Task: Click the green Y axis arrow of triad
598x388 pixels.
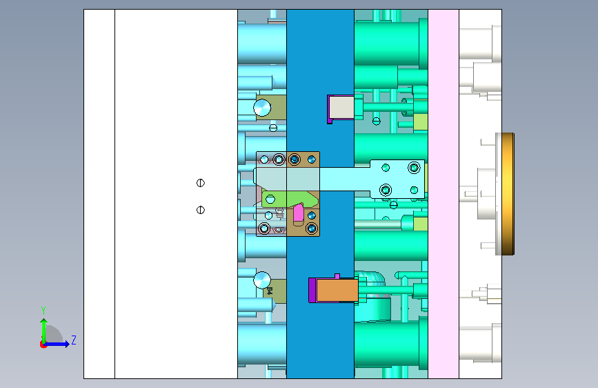Action: 44,331
